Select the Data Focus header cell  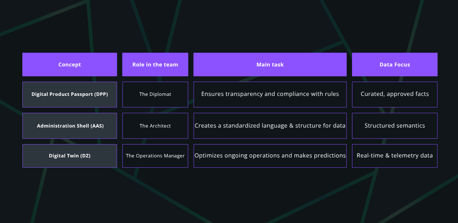[394, 65]
